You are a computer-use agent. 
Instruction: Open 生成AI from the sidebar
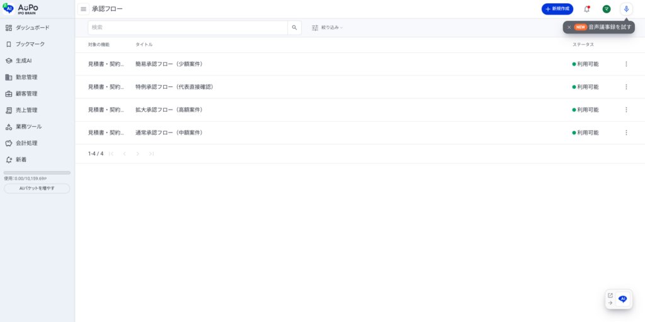point(23,60)
